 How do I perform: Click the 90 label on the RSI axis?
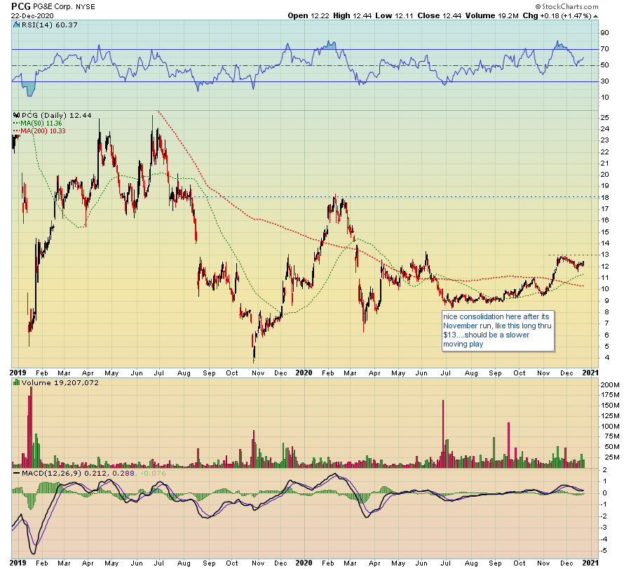point(604,33)
